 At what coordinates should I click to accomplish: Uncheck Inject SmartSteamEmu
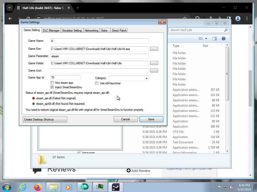tap(52, 87)
